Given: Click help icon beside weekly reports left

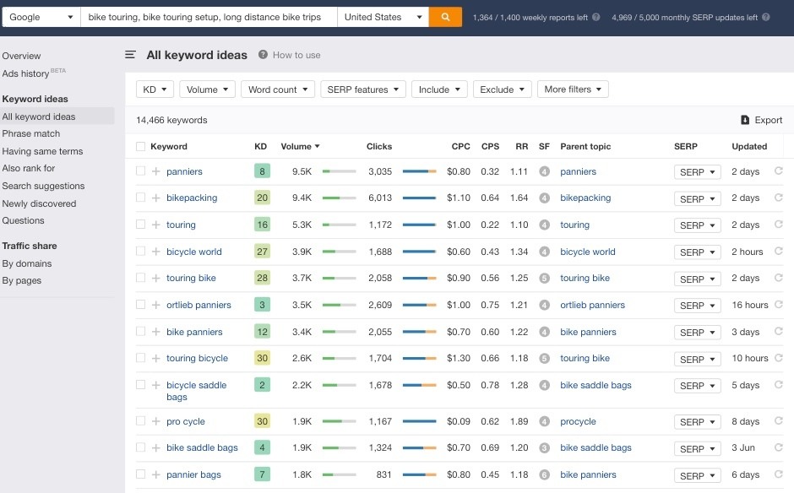Looking at the screenshot, I should pyautogui.click(x=596, y=17).
